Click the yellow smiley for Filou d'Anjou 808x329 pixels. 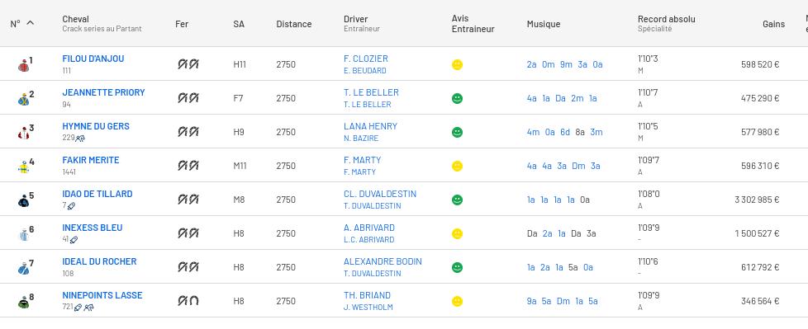point(457,64)
